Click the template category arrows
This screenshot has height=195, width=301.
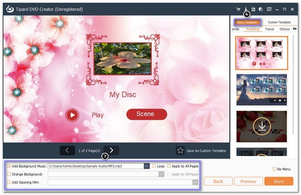tap(295, 29)
